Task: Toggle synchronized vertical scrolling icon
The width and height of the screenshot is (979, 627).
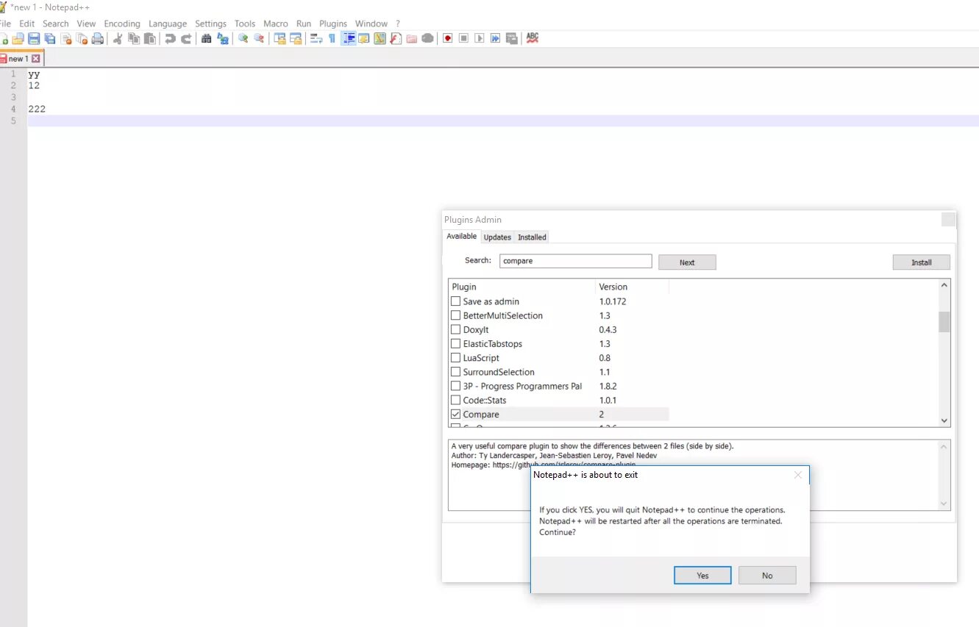Action: pos(280,38)
